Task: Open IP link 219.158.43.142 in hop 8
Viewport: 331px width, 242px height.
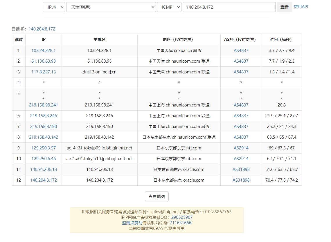Action: point(44,137)
